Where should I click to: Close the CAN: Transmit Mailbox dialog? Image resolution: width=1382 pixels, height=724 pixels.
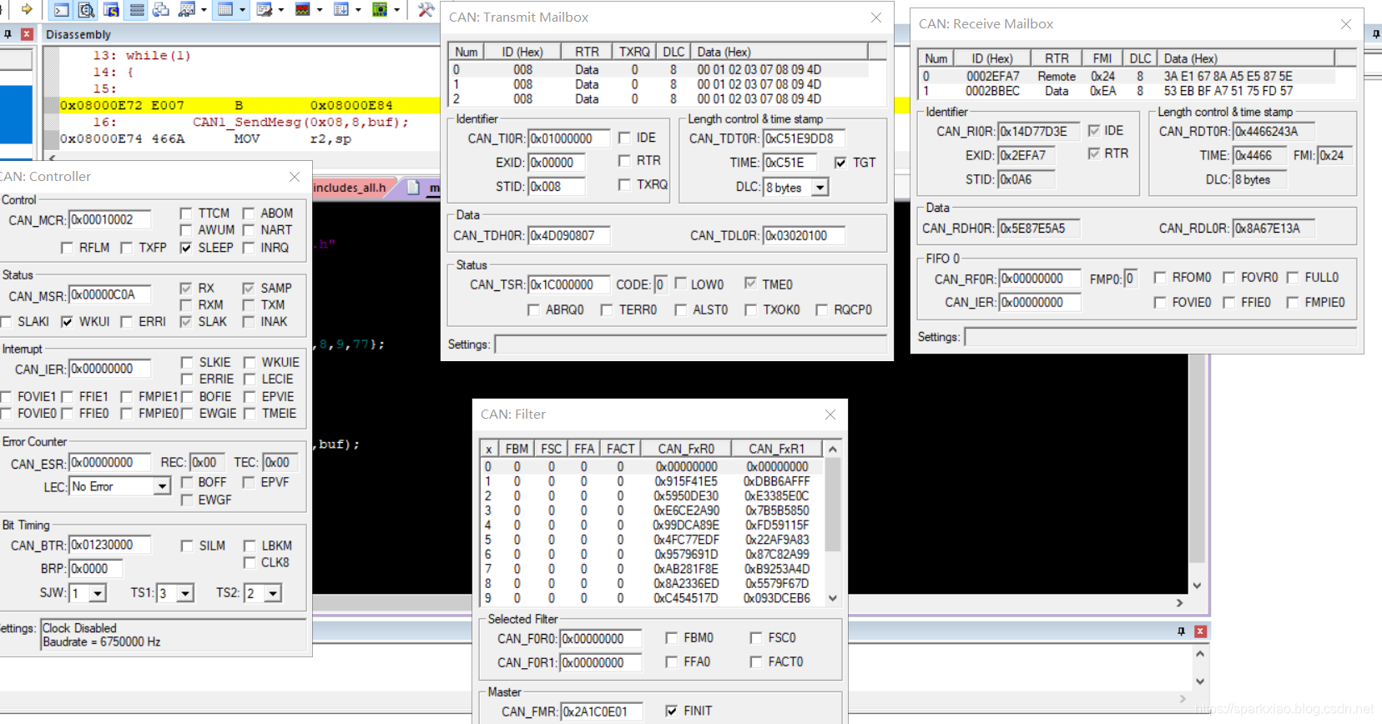876,18
